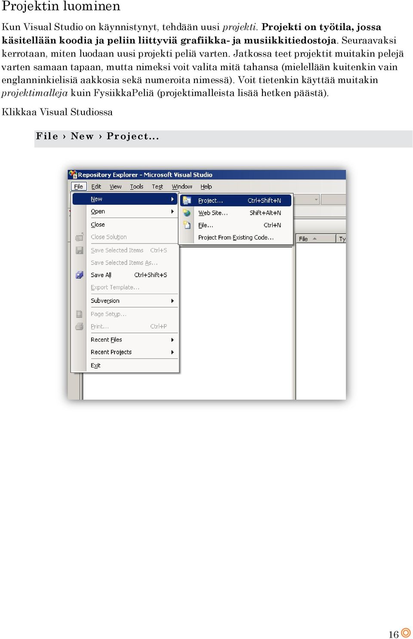Open the Subversion submenu
The width and height of the screenshot is (413, 639).
click(x=125, y=300)
